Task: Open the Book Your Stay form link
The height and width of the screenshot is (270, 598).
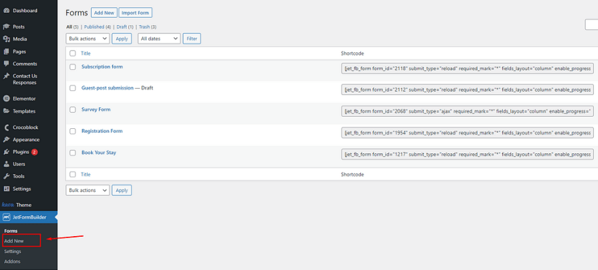Action: (x=99, y=153)
